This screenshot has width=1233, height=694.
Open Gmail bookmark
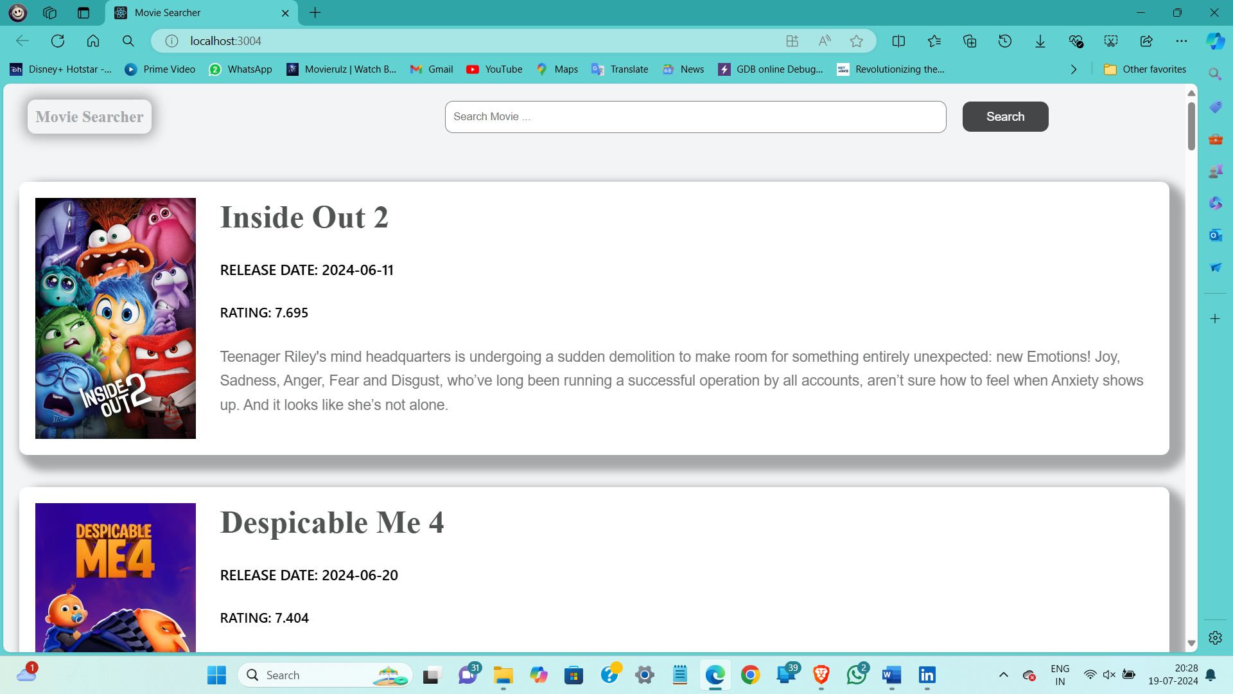coord(432,69)
